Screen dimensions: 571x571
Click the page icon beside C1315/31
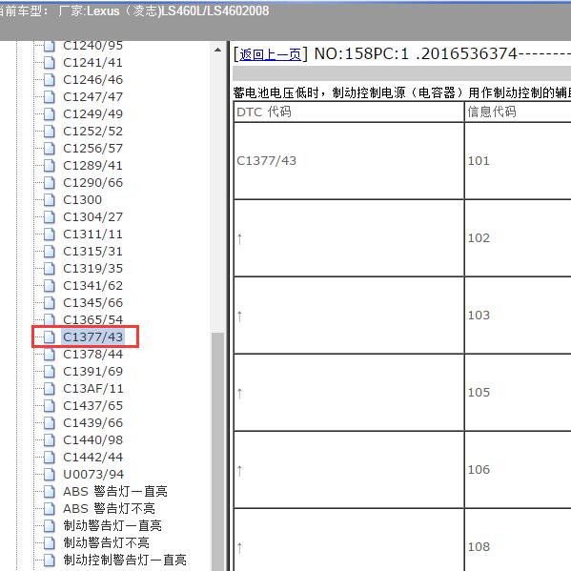pos(50,252)
